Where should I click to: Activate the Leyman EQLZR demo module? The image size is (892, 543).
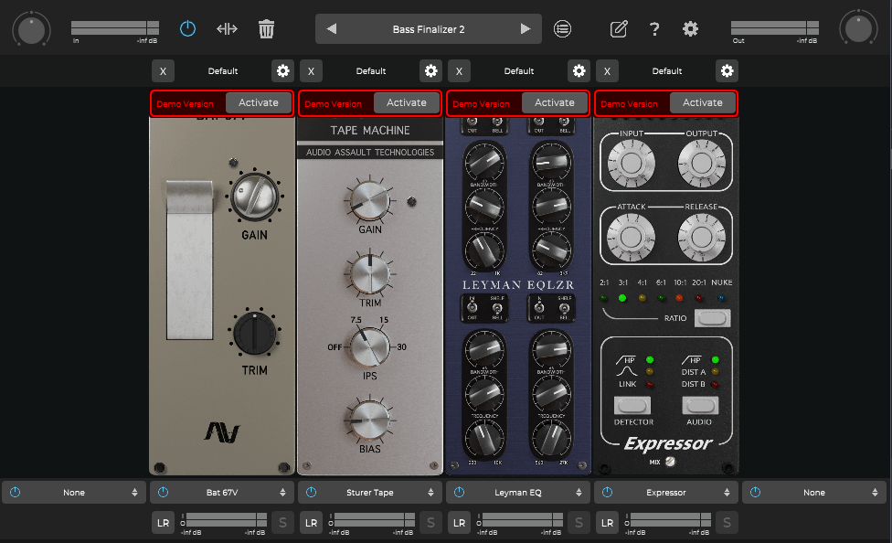pos(555,103)
